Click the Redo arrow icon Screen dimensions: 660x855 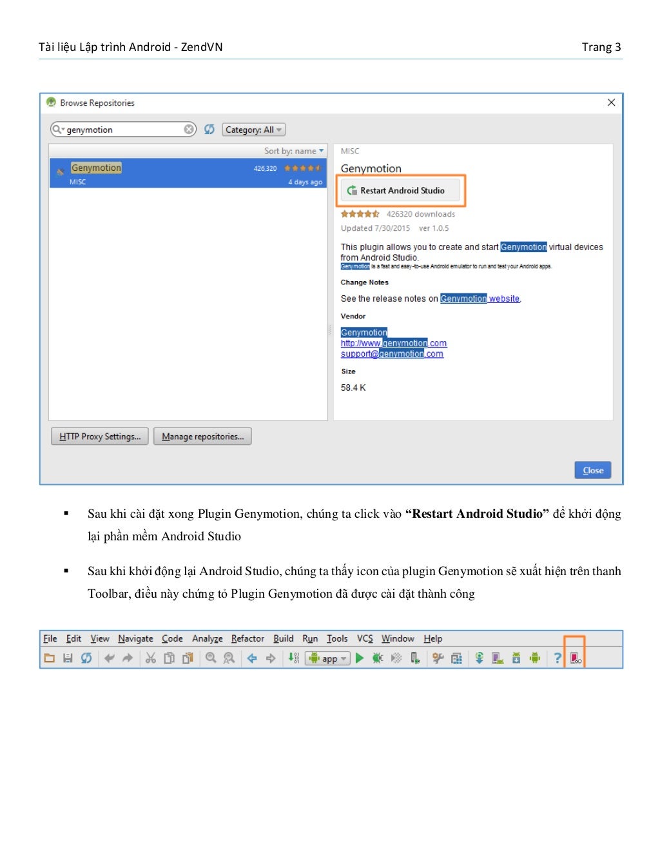coord(128,658)
